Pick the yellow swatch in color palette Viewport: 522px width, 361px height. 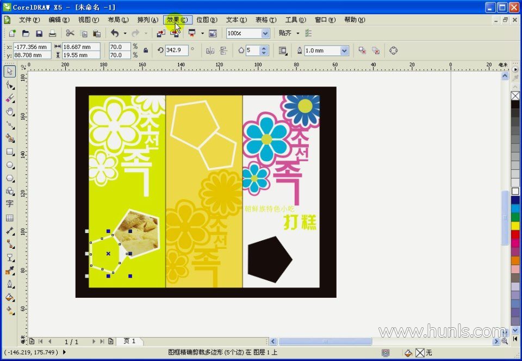[515, 225]
